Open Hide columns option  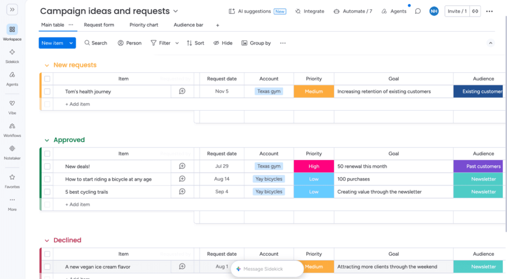coord(223,43)
